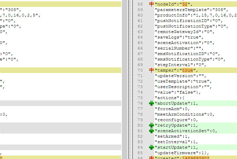The image size is (237, 159).
Task: Click the green plus marker beside "sceneActivationSet"
Action: (151, 131)
